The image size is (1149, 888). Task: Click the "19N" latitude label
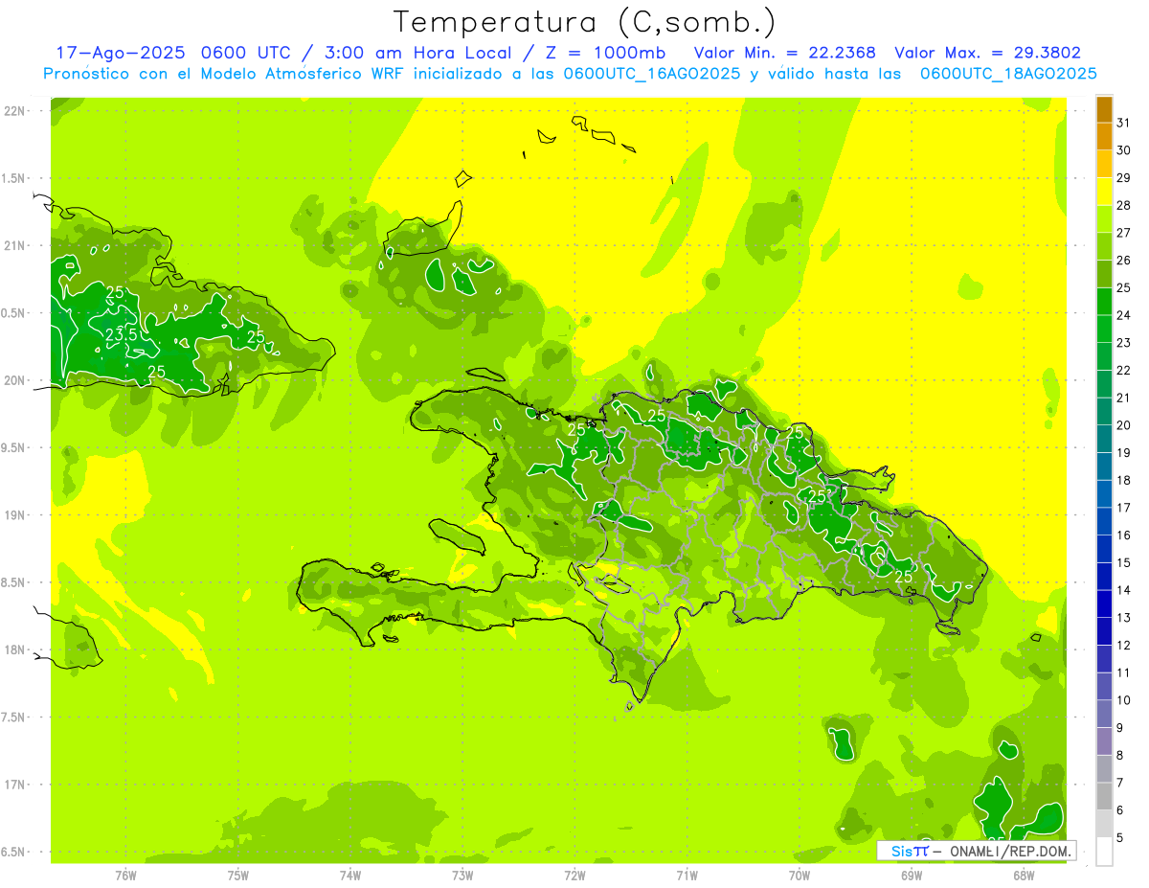16,515
